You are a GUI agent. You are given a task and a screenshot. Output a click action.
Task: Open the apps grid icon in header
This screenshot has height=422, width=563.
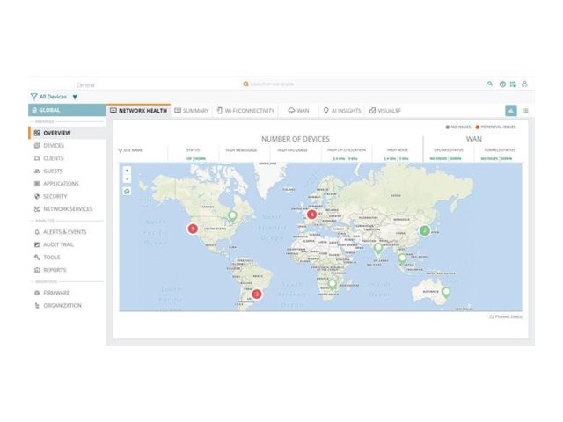514,84
